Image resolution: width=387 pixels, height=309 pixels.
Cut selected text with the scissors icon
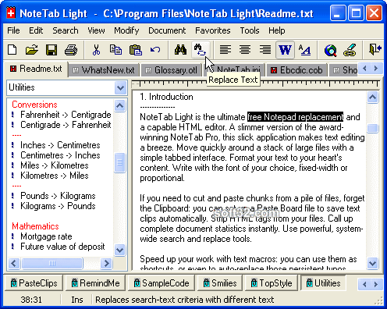pos(96,49)
